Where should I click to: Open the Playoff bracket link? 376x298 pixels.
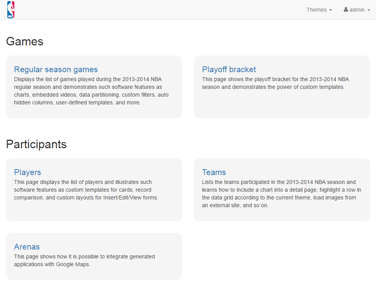tap(229, 69)
